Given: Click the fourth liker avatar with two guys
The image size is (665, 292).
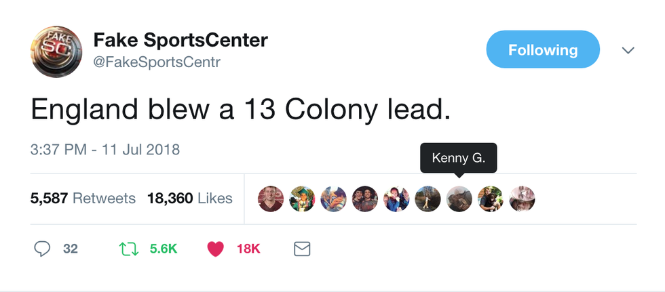Looking at the screenshot, I should 365,199.
